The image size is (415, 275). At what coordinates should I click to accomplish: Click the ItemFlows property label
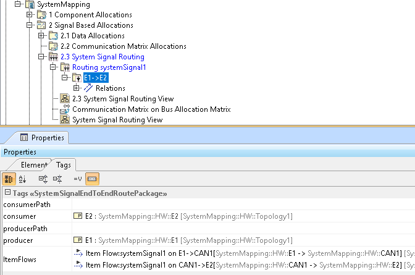20,260
